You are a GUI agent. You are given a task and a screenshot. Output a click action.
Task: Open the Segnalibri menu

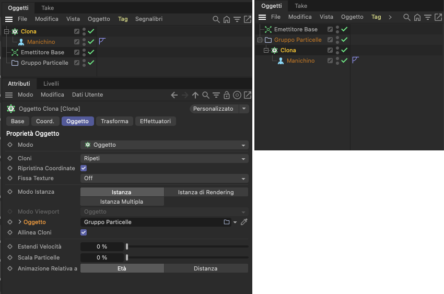click(x=149, y=19)
